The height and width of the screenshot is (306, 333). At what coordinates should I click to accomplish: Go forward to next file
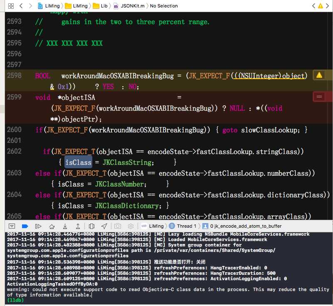coord(30,6)
